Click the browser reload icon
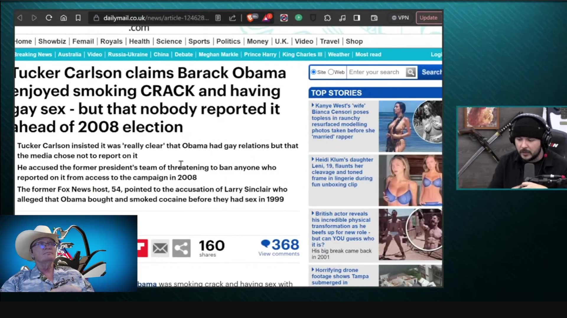The width and height of the screenshot is (567, 318). (49, 18)
